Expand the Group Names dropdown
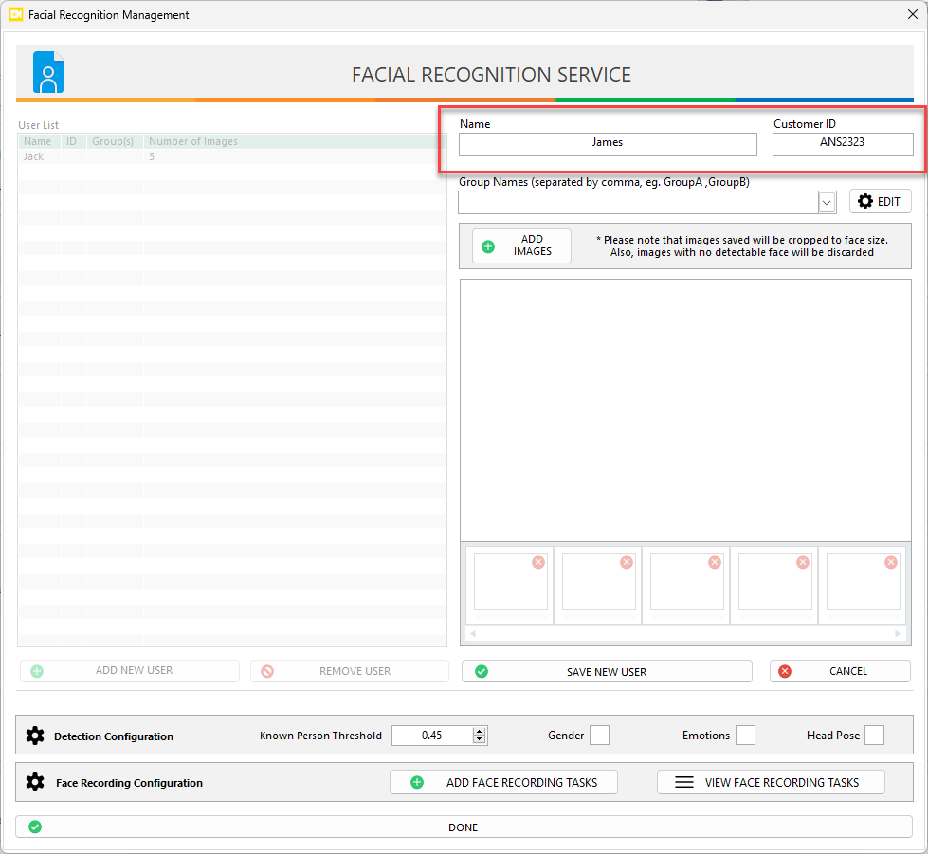 tap(827, 202)
